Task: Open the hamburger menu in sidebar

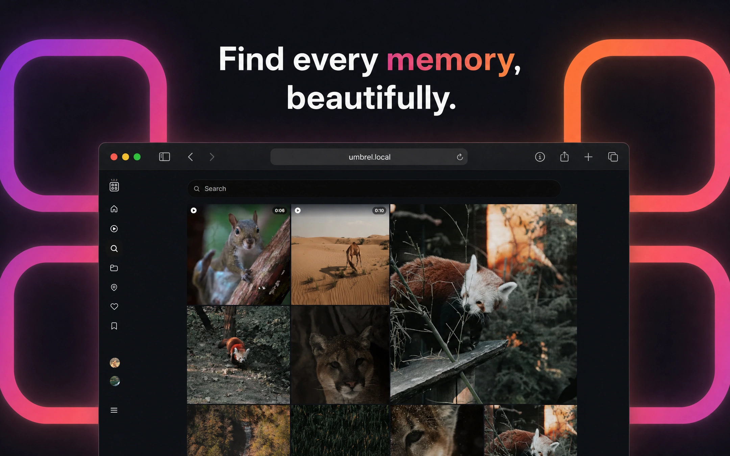Action: pos(114,410)
